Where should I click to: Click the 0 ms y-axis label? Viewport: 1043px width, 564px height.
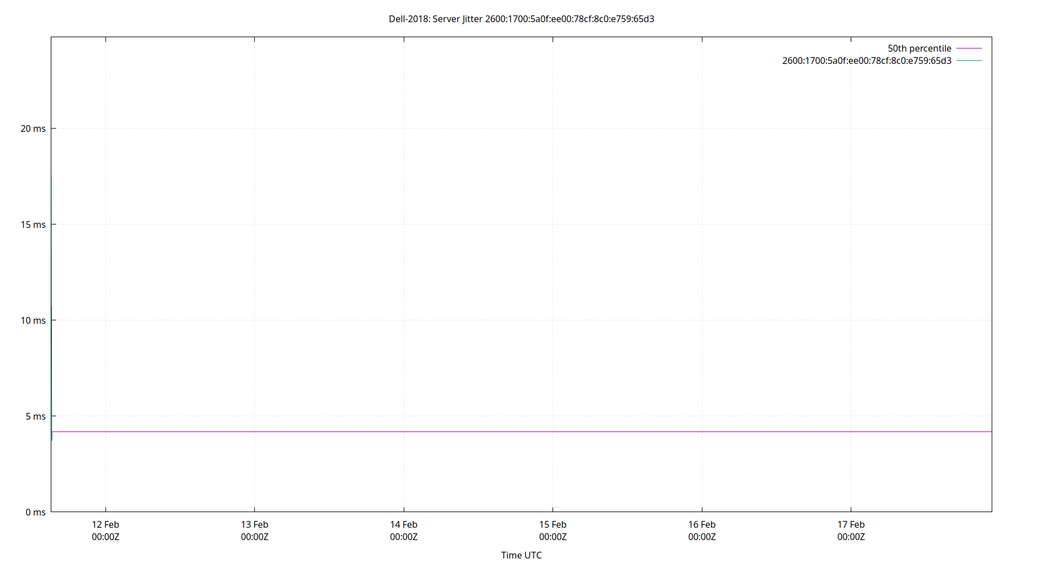(x=35, y=512)
